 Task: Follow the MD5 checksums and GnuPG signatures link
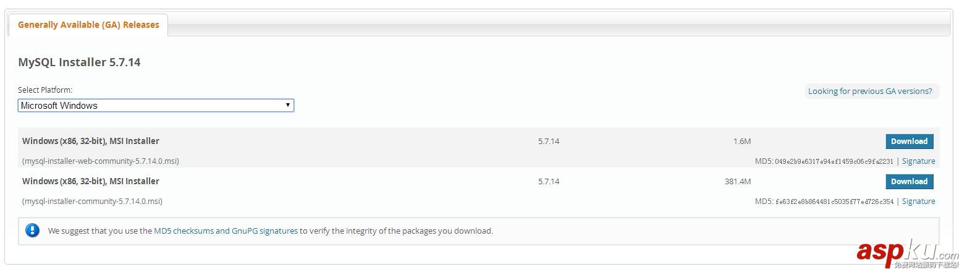click(226, 231)
